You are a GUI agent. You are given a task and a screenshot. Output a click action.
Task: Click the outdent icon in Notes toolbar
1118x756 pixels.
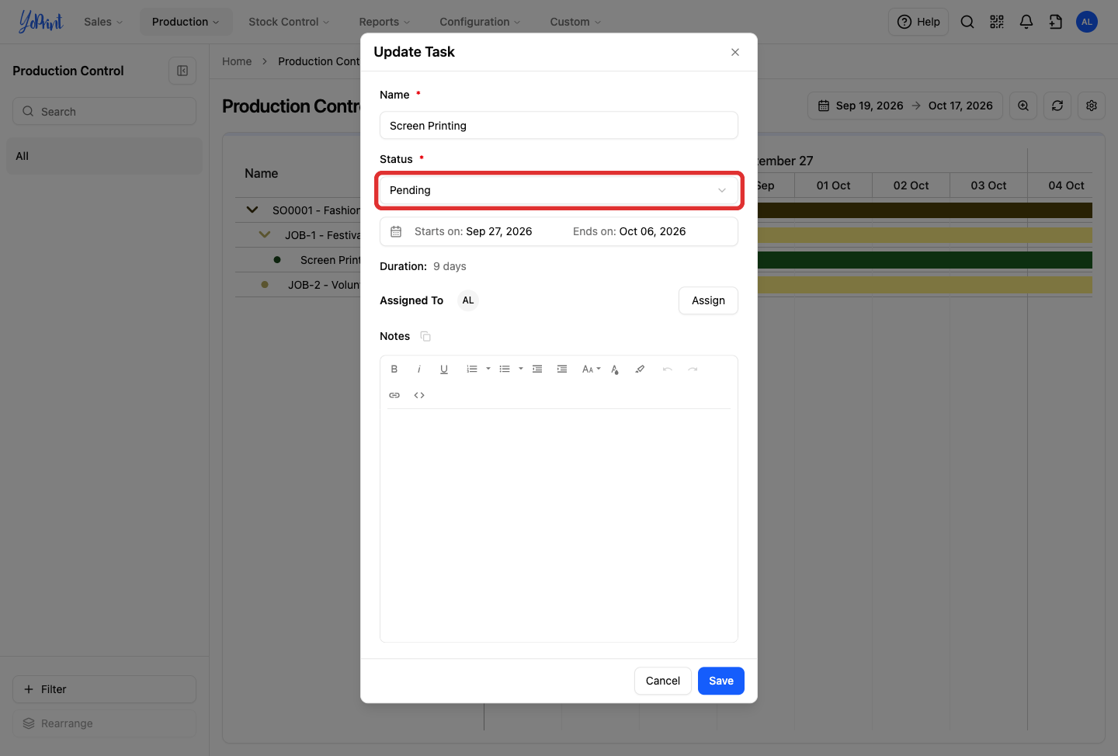coord(537,369)
